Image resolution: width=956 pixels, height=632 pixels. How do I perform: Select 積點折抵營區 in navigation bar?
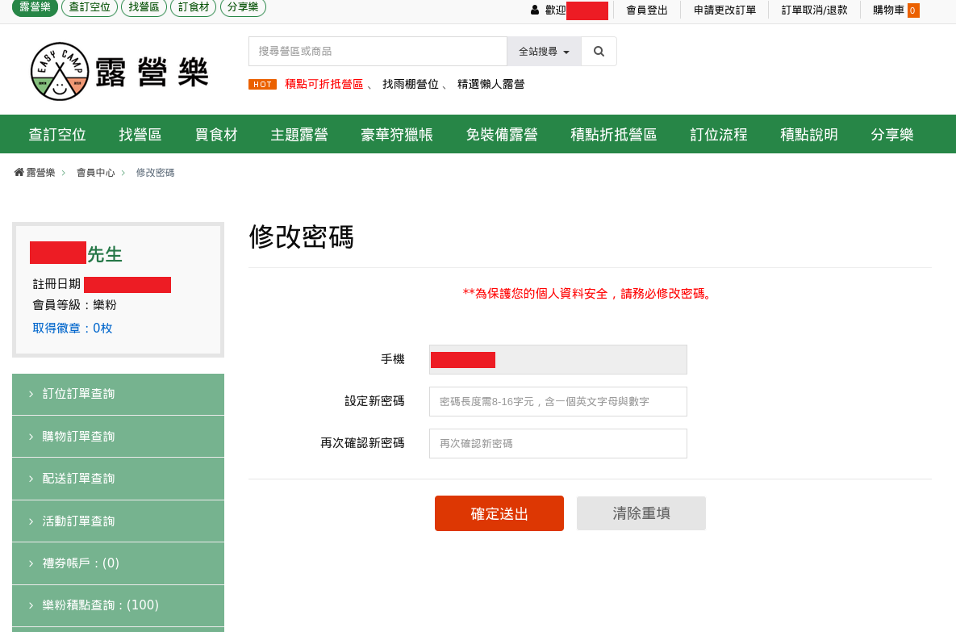pyautogui.click(x=614, y=134)
